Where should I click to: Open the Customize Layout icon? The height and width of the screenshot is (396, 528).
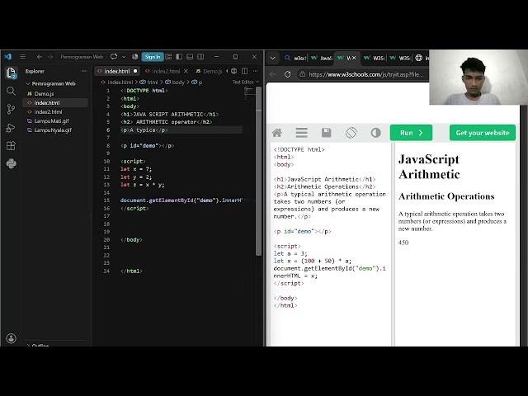click(x=168, y=57)
